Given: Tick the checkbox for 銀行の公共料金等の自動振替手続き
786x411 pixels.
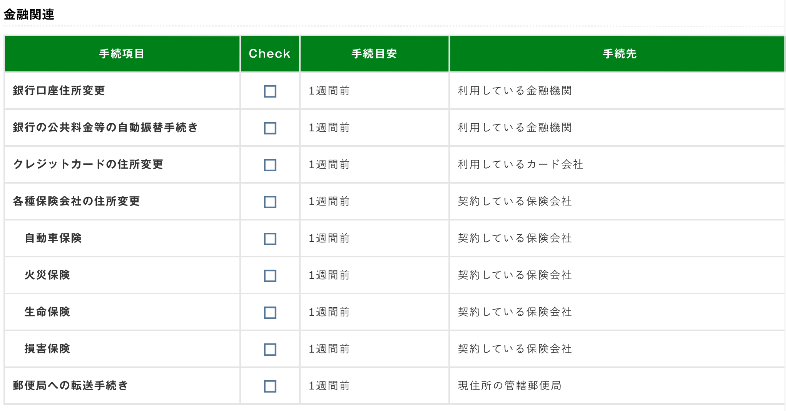Looking at the screenshot, I should click(270, 128).
